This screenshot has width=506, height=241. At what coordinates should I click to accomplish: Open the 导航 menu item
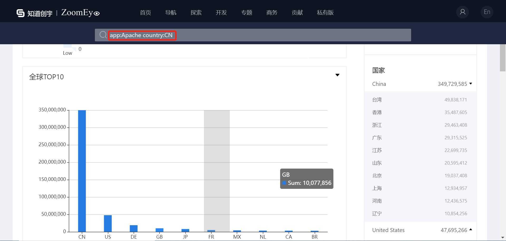point(171,13)
